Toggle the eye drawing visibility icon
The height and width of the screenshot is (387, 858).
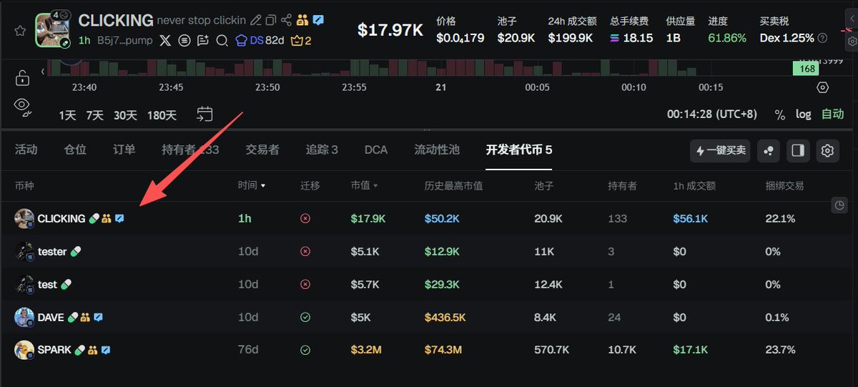click(x=21, y=107)
